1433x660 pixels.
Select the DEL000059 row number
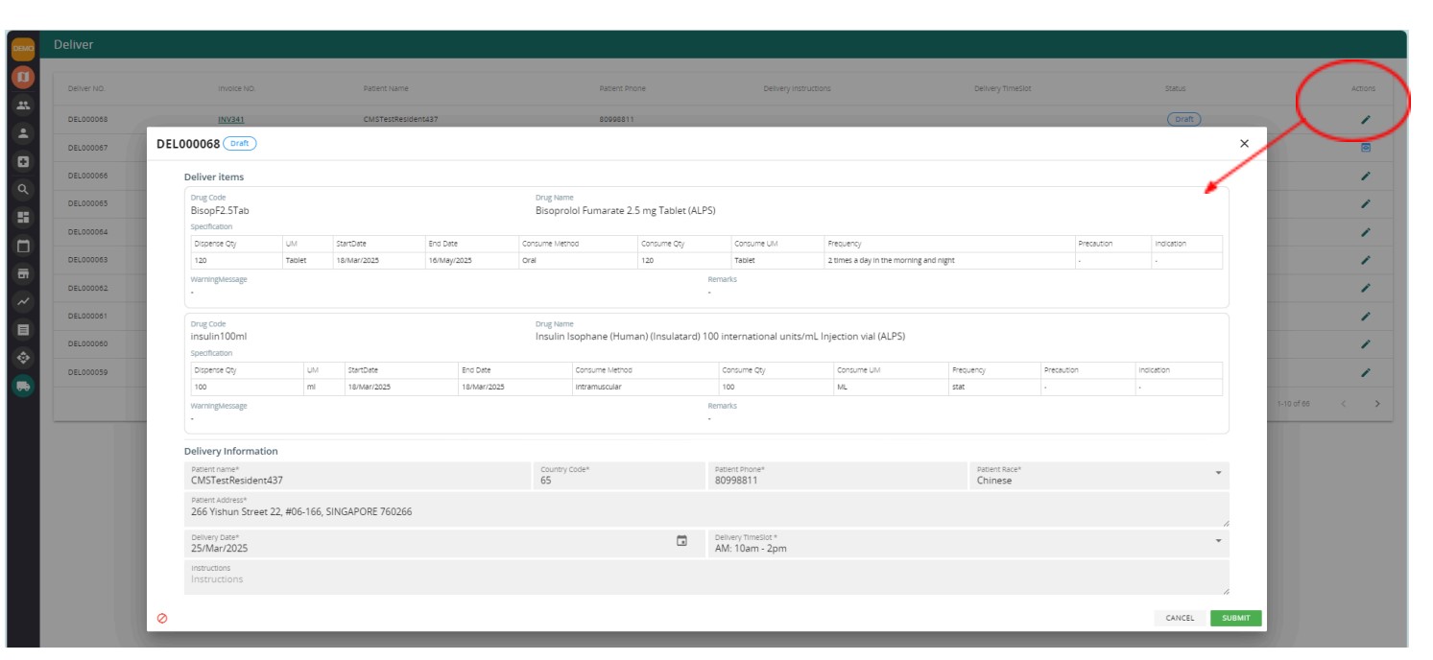[x=87, y=373]
